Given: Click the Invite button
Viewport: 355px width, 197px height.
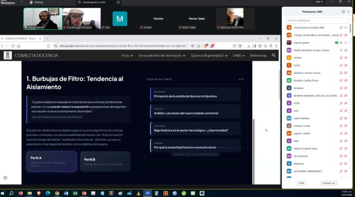Looking at the screenshot, I should coord(301,183).
